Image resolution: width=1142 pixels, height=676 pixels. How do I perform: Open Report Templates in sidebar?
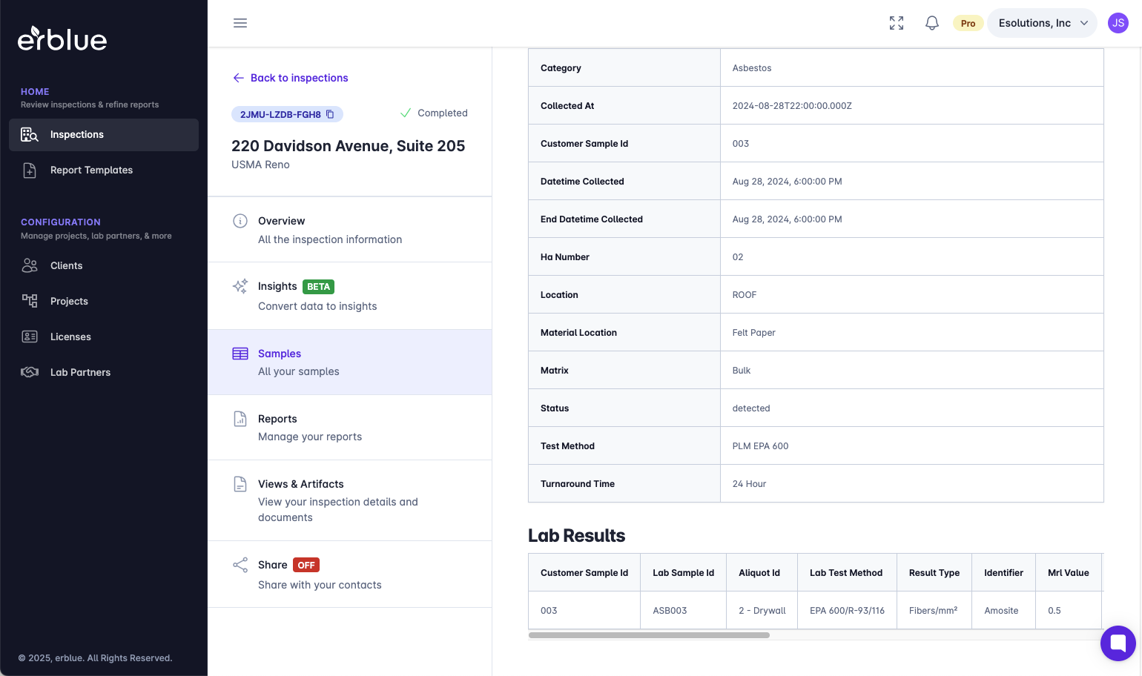click(x=104, y=170)
